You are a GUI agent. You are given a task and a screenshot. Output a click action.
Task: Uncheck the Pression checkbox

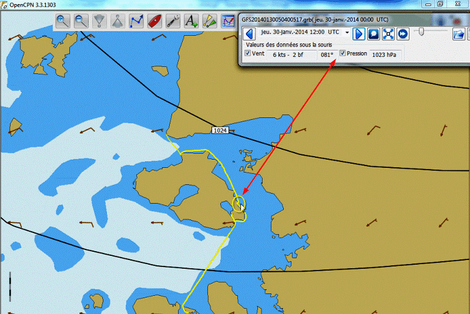343,53
